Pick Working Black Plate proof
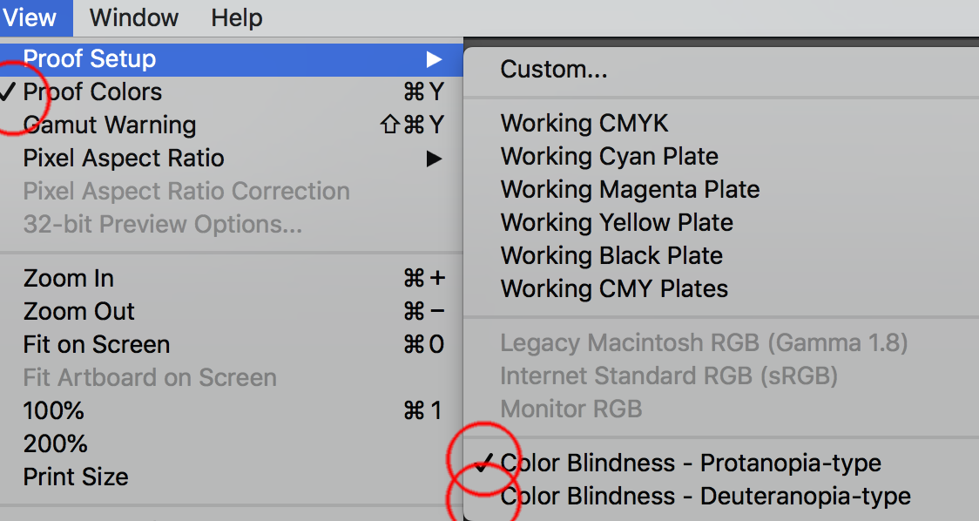This screenshot has width=979, height=521. [x=611, y=256]
